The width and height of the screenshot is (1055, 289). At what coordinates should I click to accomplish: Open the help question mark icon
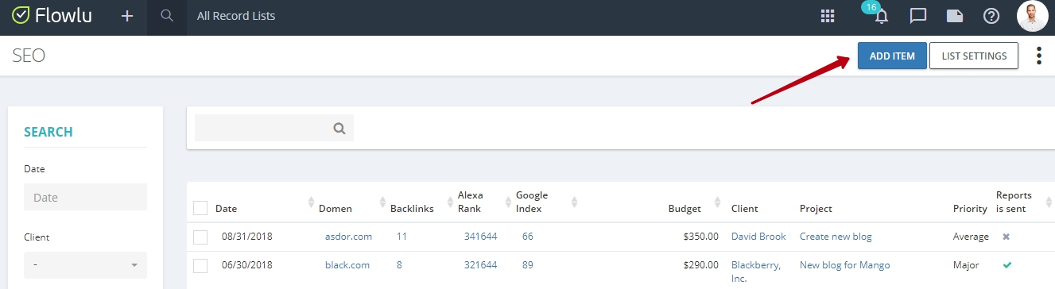(x=991, y=16)
